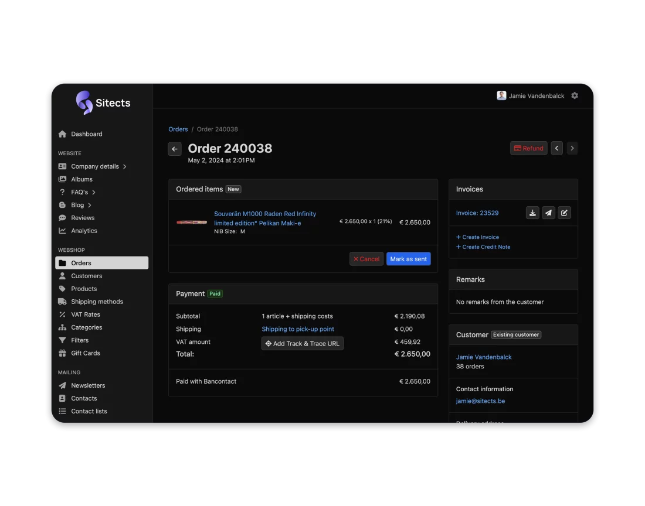Click jamie@sitects.be email link

pos(480,401)
